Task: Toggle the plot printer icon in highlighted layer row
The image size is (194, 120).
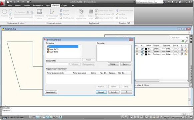Action: (x=182, y=52)
